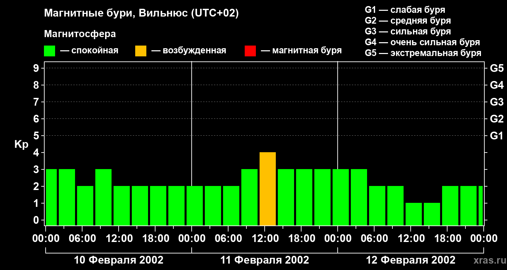The height and width of the screenshot is (270, 507).
Task: Click the "G3" label on the right axis
Action: coord(497,102)
